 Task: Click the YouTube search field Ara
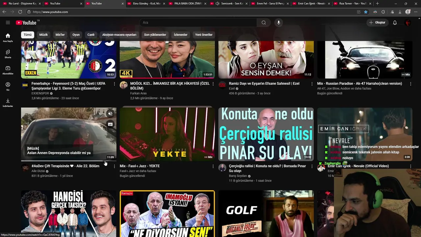pyautogui.click(x=198, y=22)
